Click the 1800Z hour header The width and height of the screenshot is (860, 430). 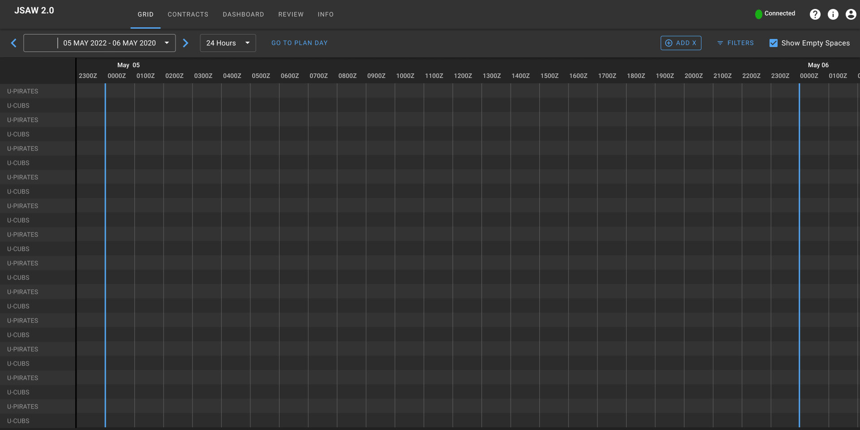[636, 76]
